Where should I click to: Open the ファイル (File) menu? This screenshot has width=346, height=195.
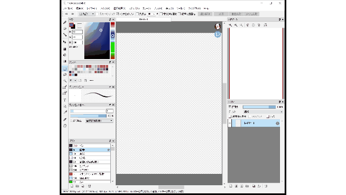click(68, 9)
